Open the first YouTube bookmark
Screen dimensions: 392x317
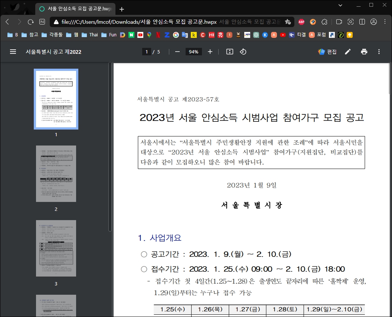[x=140, y=35]
